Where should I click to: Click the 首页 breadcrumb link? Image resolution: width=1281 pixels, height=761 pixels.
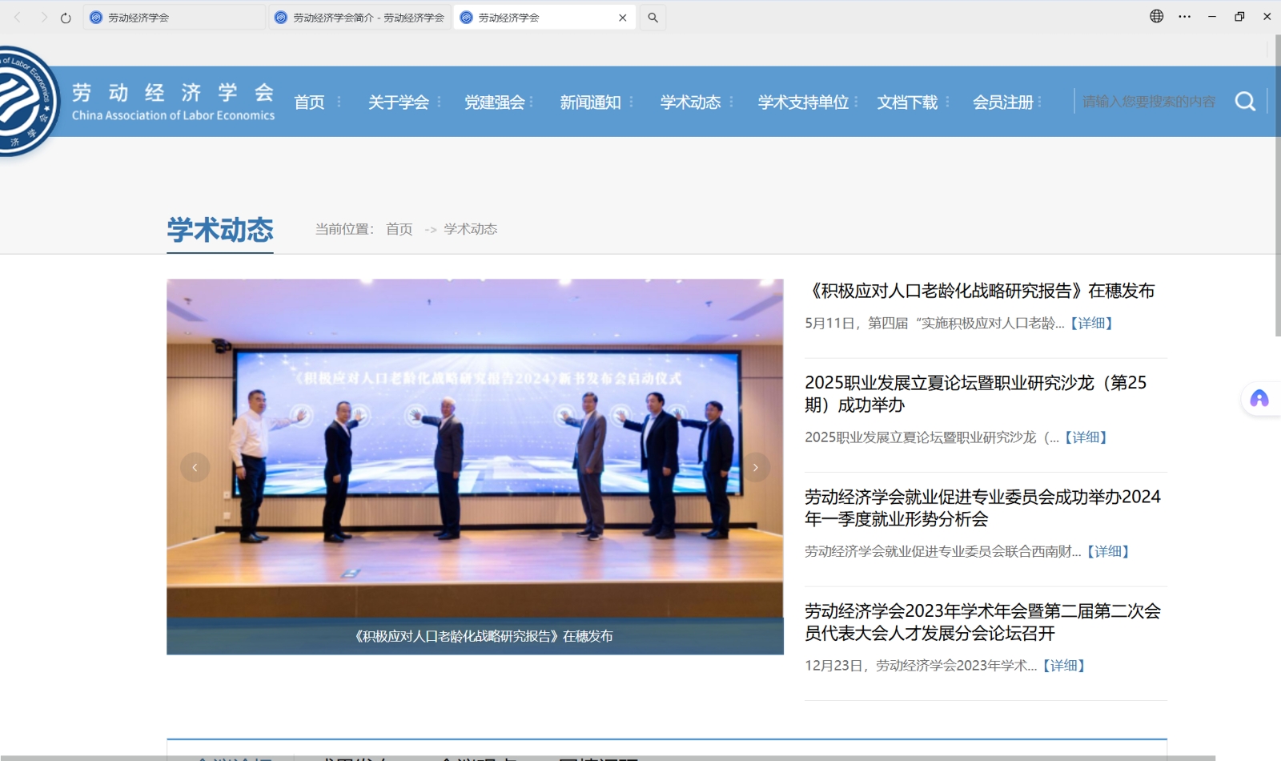click(399, 229)
